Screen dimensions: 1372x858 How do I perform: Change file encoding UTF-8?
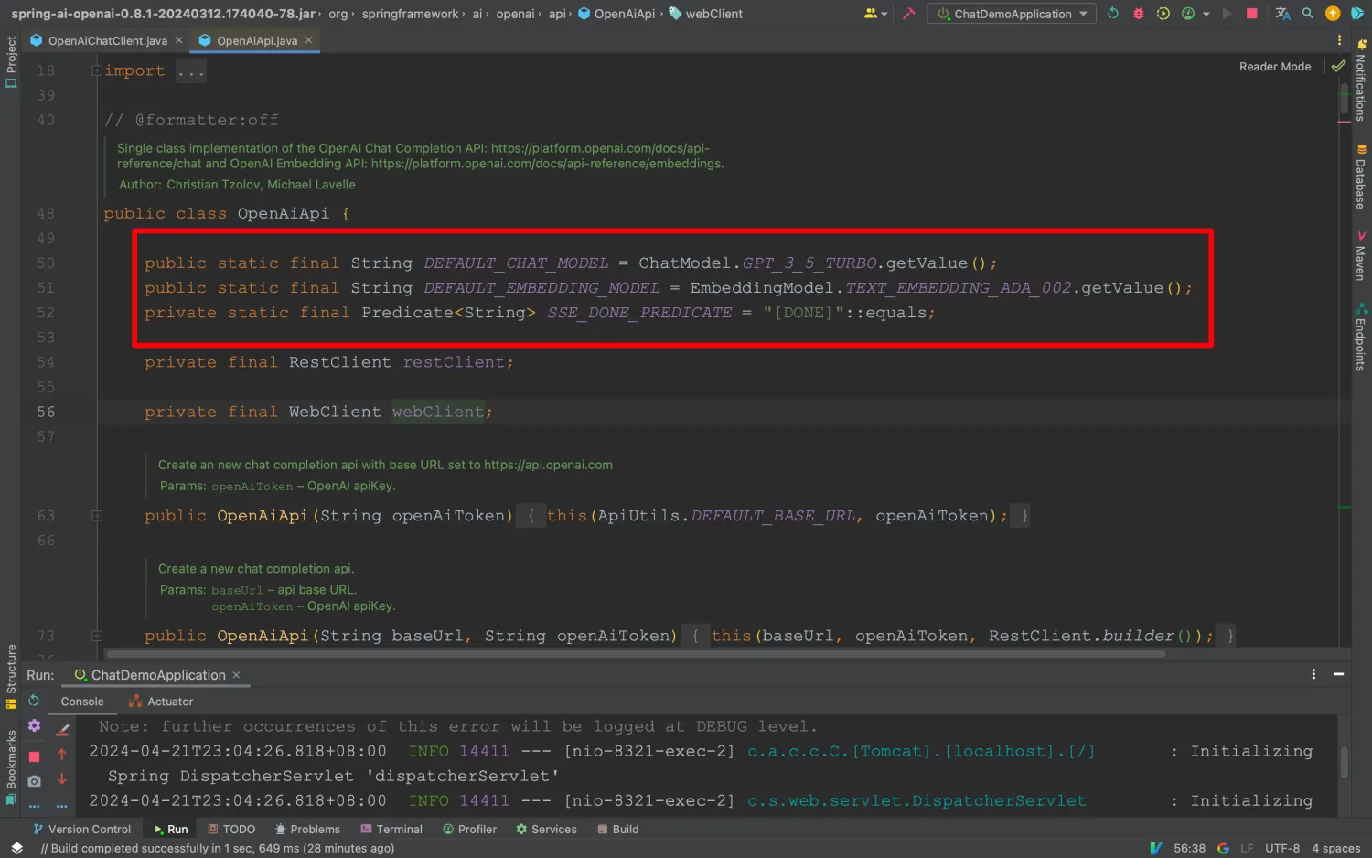pyautogui.click(x=1282, y=848)
